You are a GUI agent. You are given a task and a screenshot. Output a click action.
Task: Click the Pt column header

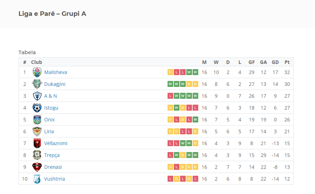287,62
